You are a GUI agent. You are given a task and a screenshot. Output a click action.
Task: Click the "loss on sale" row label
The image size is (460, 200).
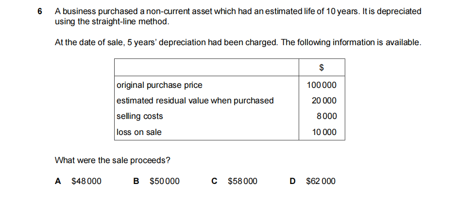point(139,132)
